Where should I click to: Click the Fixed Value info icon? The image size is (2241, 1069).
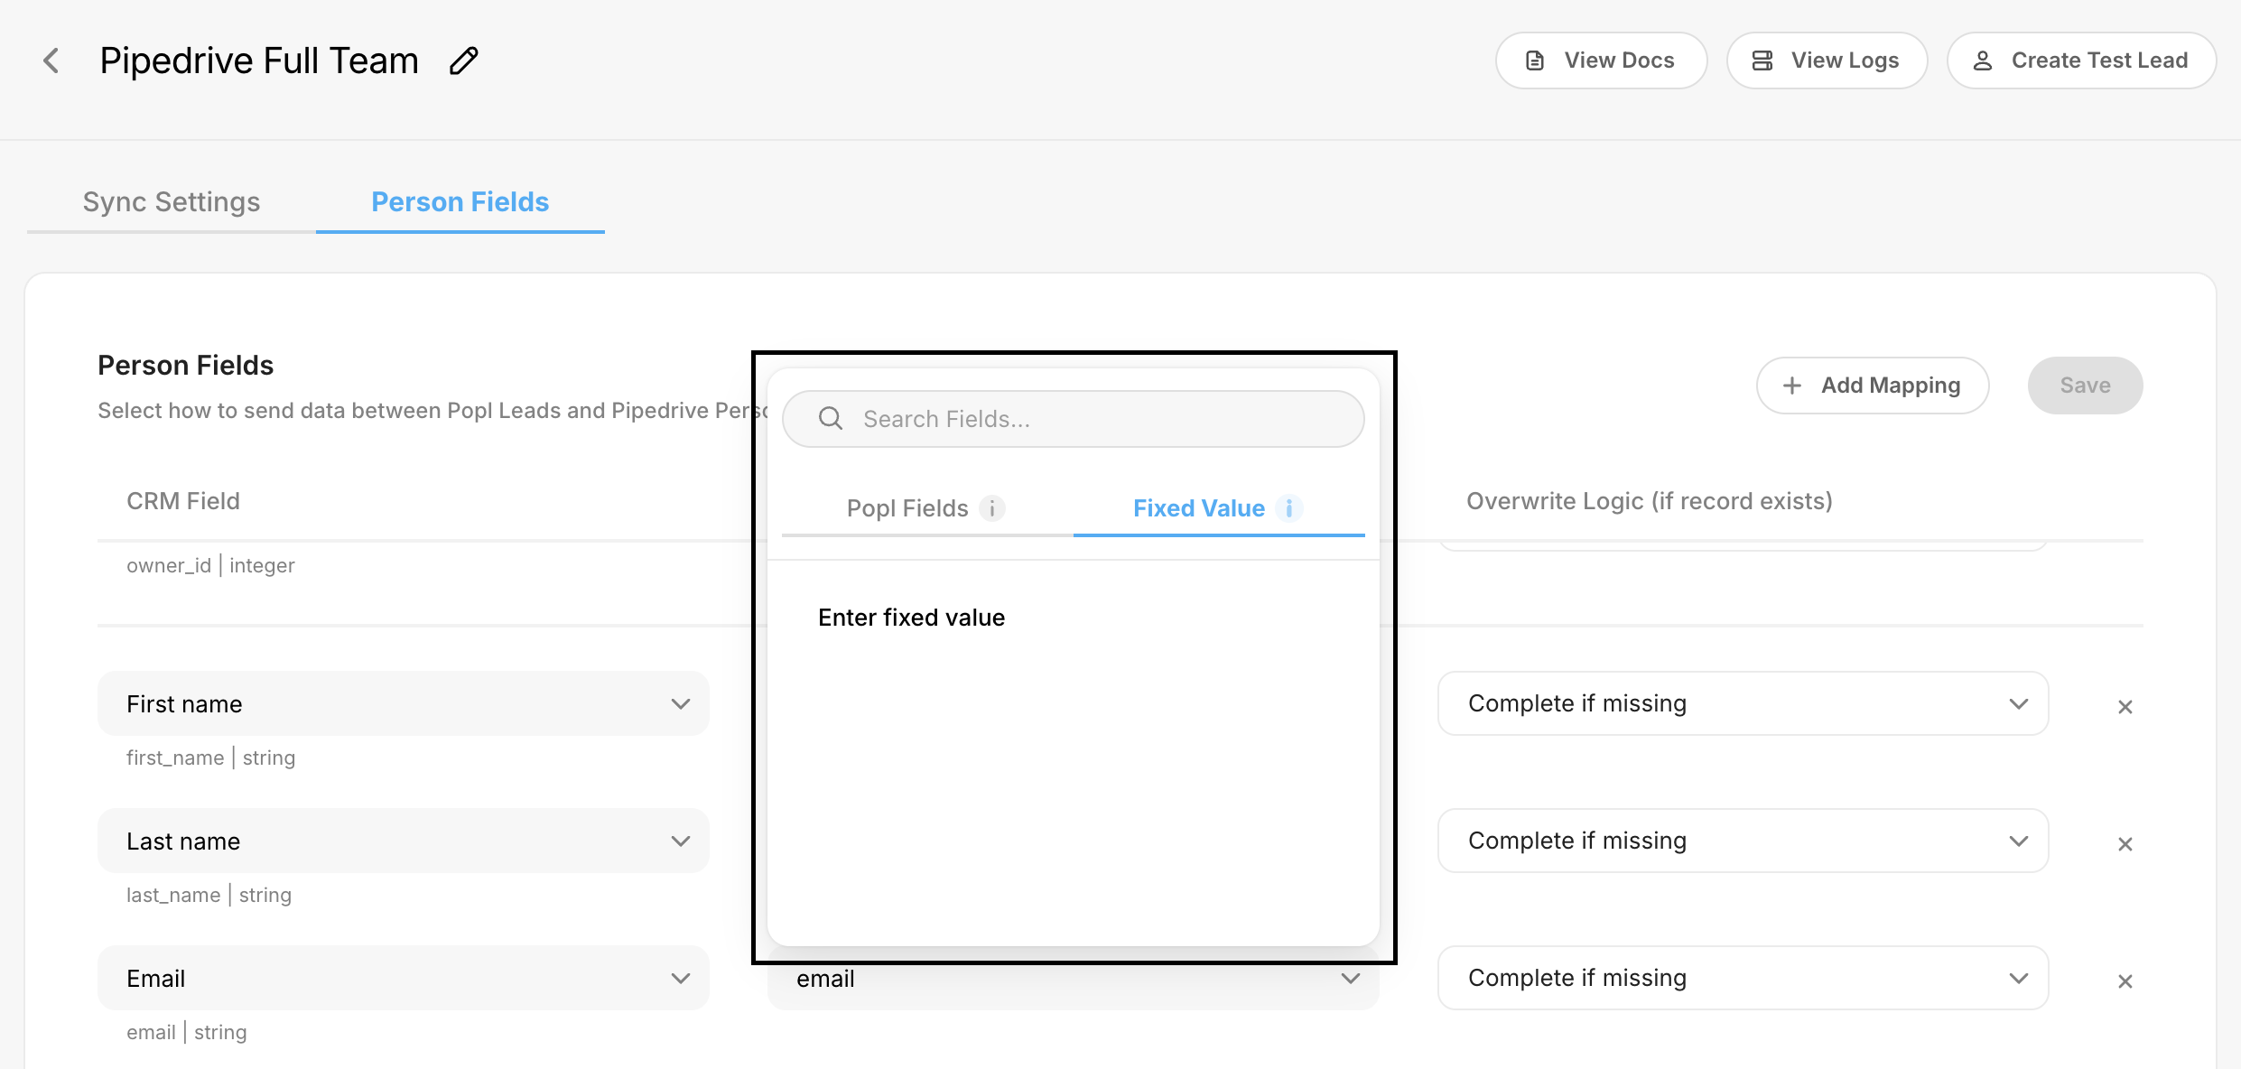pos(1289,508)
